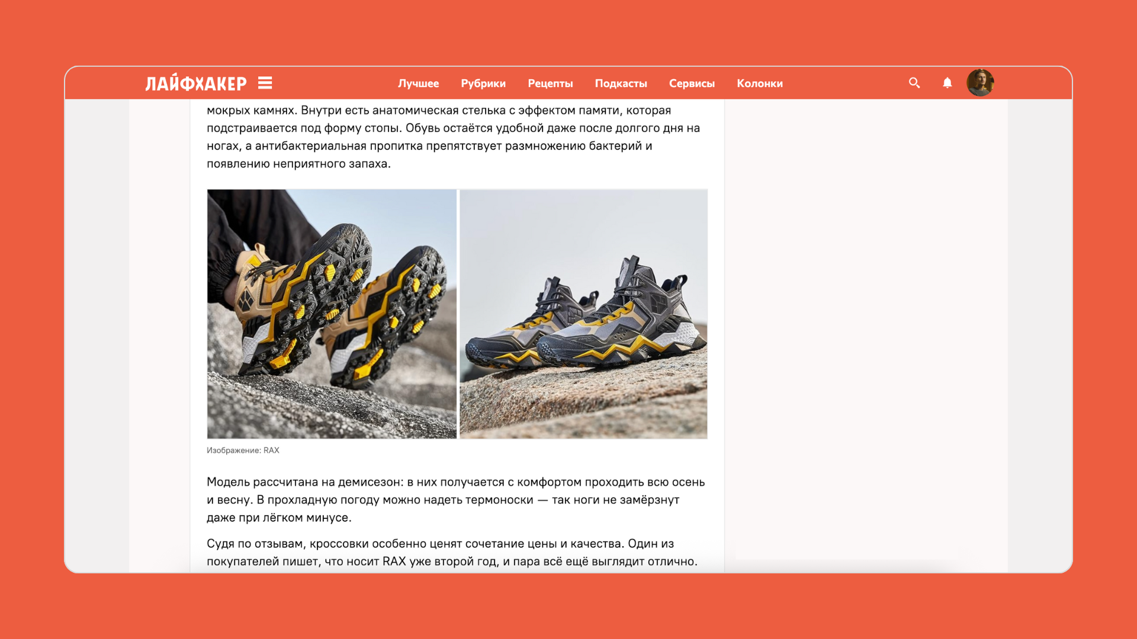Open the Лучшее menu item

tap(418, 83)
